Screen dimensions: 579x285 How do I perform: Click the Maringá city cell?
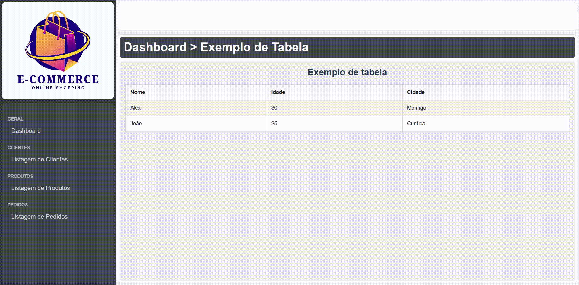tap(417, 108)
